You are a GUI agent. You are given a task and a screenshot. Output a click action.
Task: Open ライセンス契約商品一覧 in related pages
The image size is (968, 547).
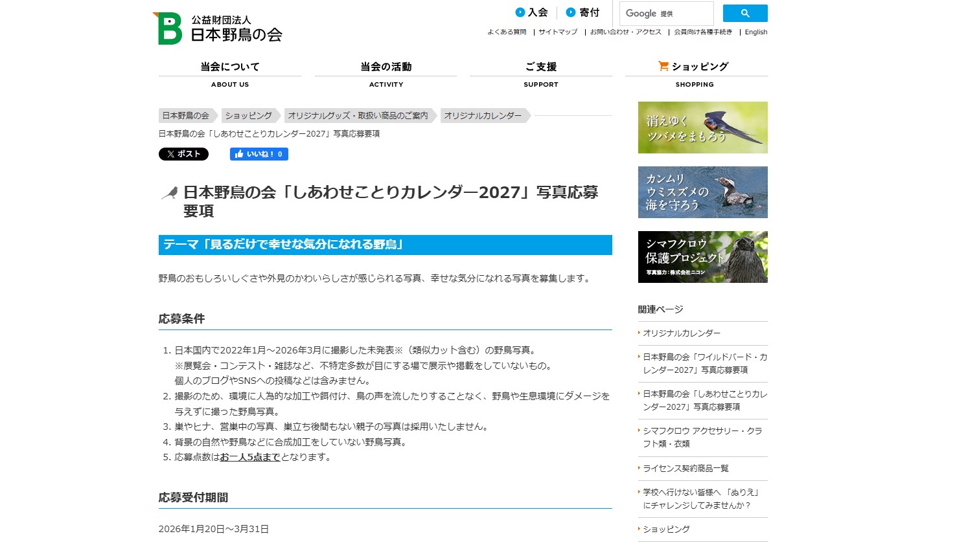(686, 469)
